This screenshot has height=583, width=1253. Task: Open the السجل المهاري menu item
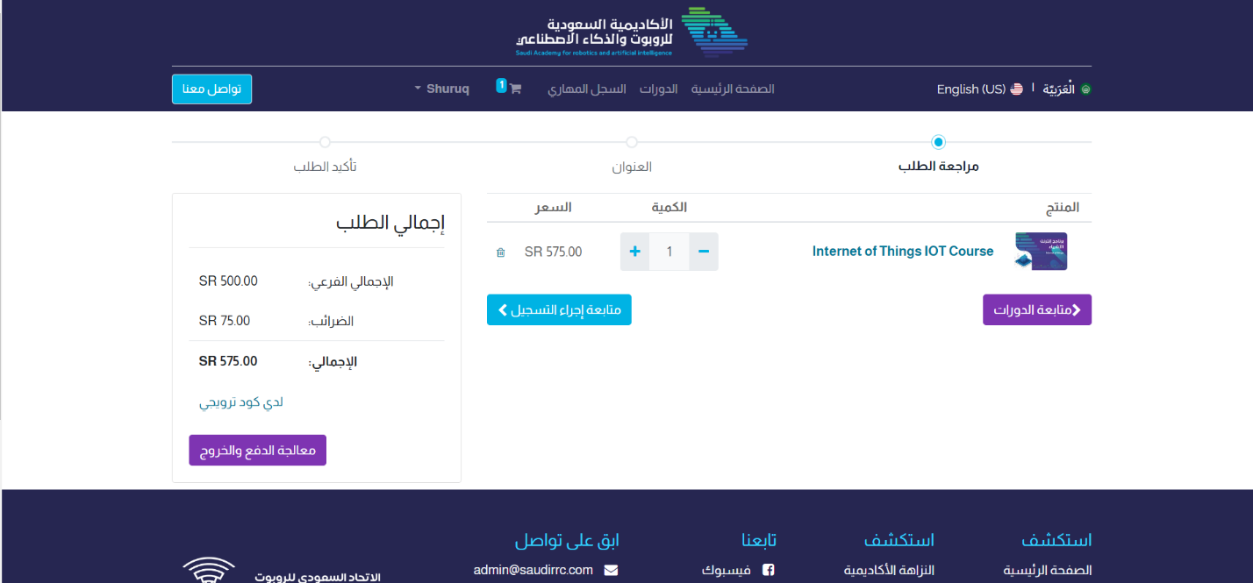(587, 89)
